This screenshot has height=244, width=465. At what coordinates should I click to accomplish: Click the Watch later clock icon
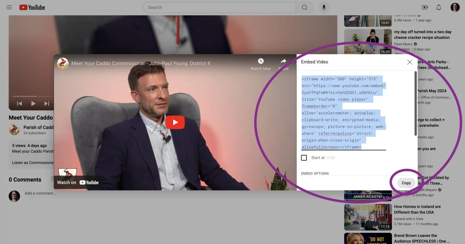261,61
